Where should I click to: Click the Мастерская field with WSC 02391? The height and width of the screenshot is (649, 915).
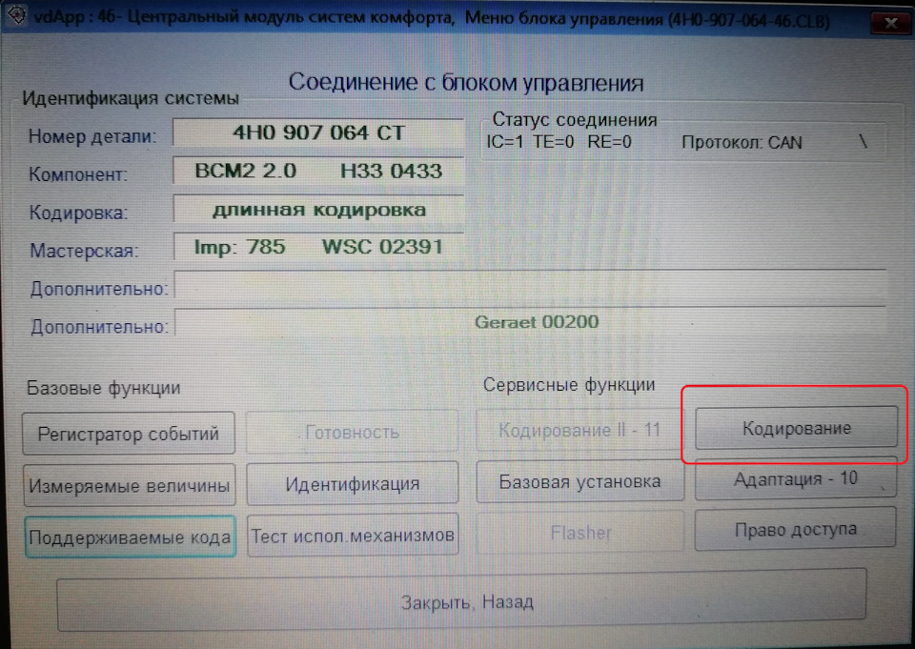[318, 247]
